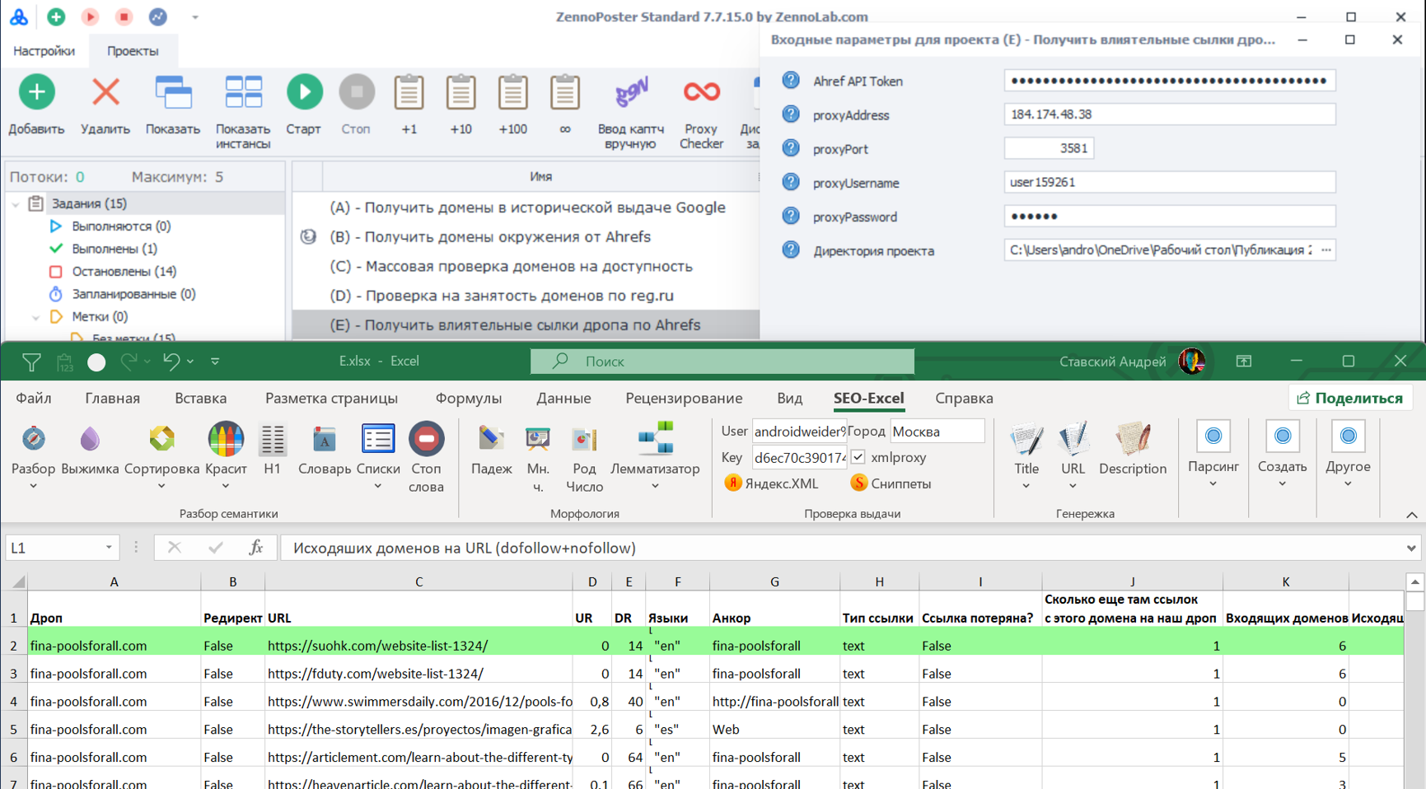This screenshot has width=1426, height=789.
Task: Select Выполнены (1) in the task tree
Action: click(x=114, y=249)
